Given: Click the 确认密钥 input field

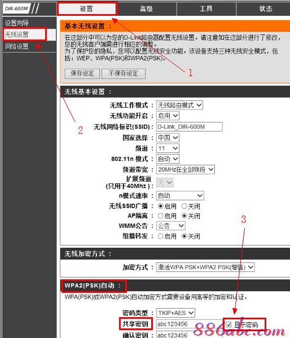Looking at the screenshot, I should [190, 335].
